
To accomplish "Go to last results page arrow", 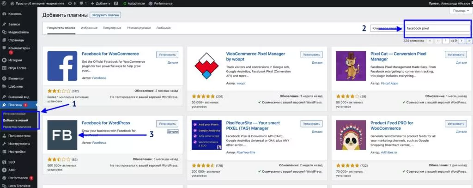I will click(469, 41).
